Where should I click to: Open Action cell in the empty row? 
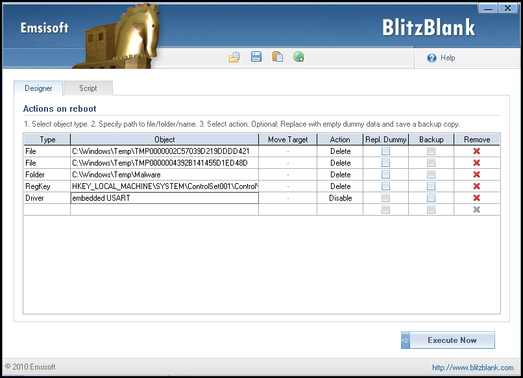point(340,209)
